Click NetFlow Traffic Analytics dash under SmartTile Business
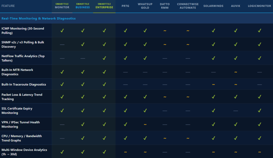273x158 pixels. click(83, 58)
